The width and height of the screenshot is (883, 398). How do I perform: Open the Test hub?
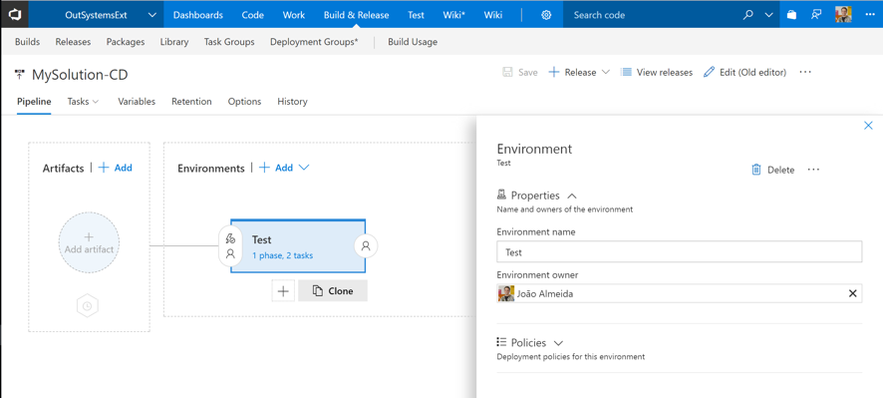417,15
